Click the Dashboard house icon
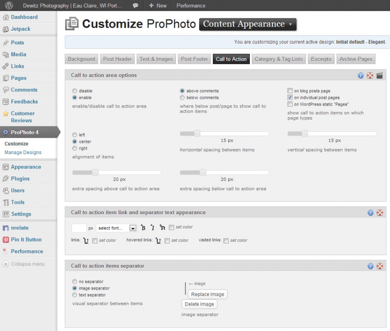The width and height of the screenshot is (390, 331). click(x=6, y=17)
